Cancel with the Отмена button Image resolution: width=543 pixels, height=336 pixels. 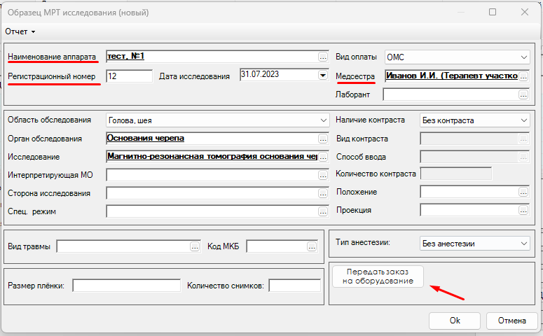(512, 321)
